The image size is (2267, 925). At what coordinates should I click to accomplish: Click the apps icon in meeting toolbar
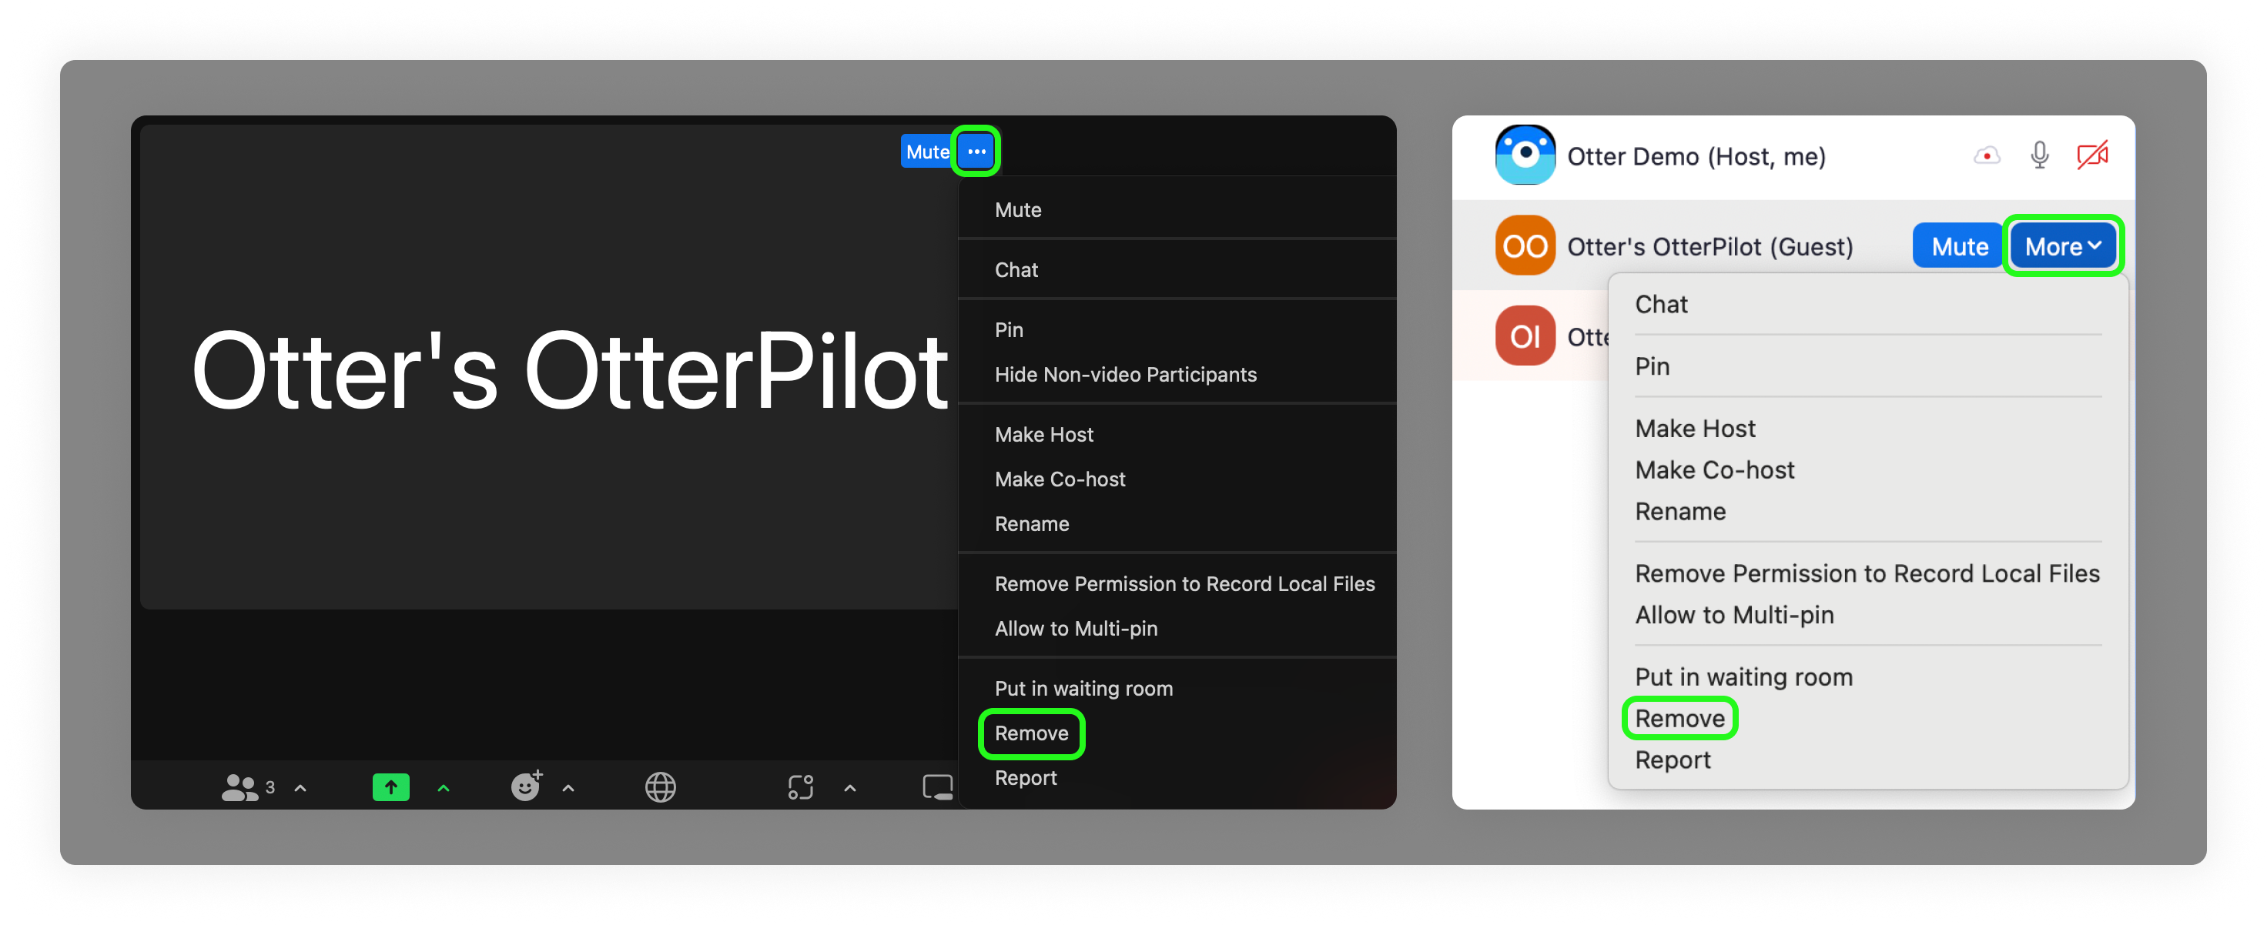801,787
